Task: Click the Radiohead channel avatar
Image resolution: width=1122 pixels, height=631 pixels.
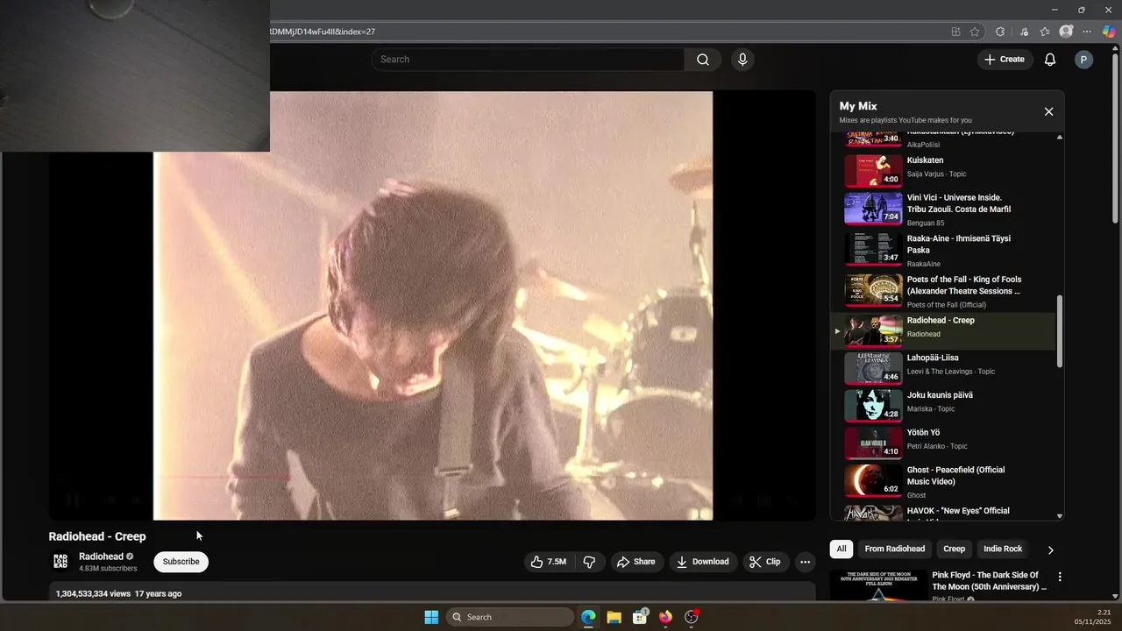Action: click(x=60, y=562)
